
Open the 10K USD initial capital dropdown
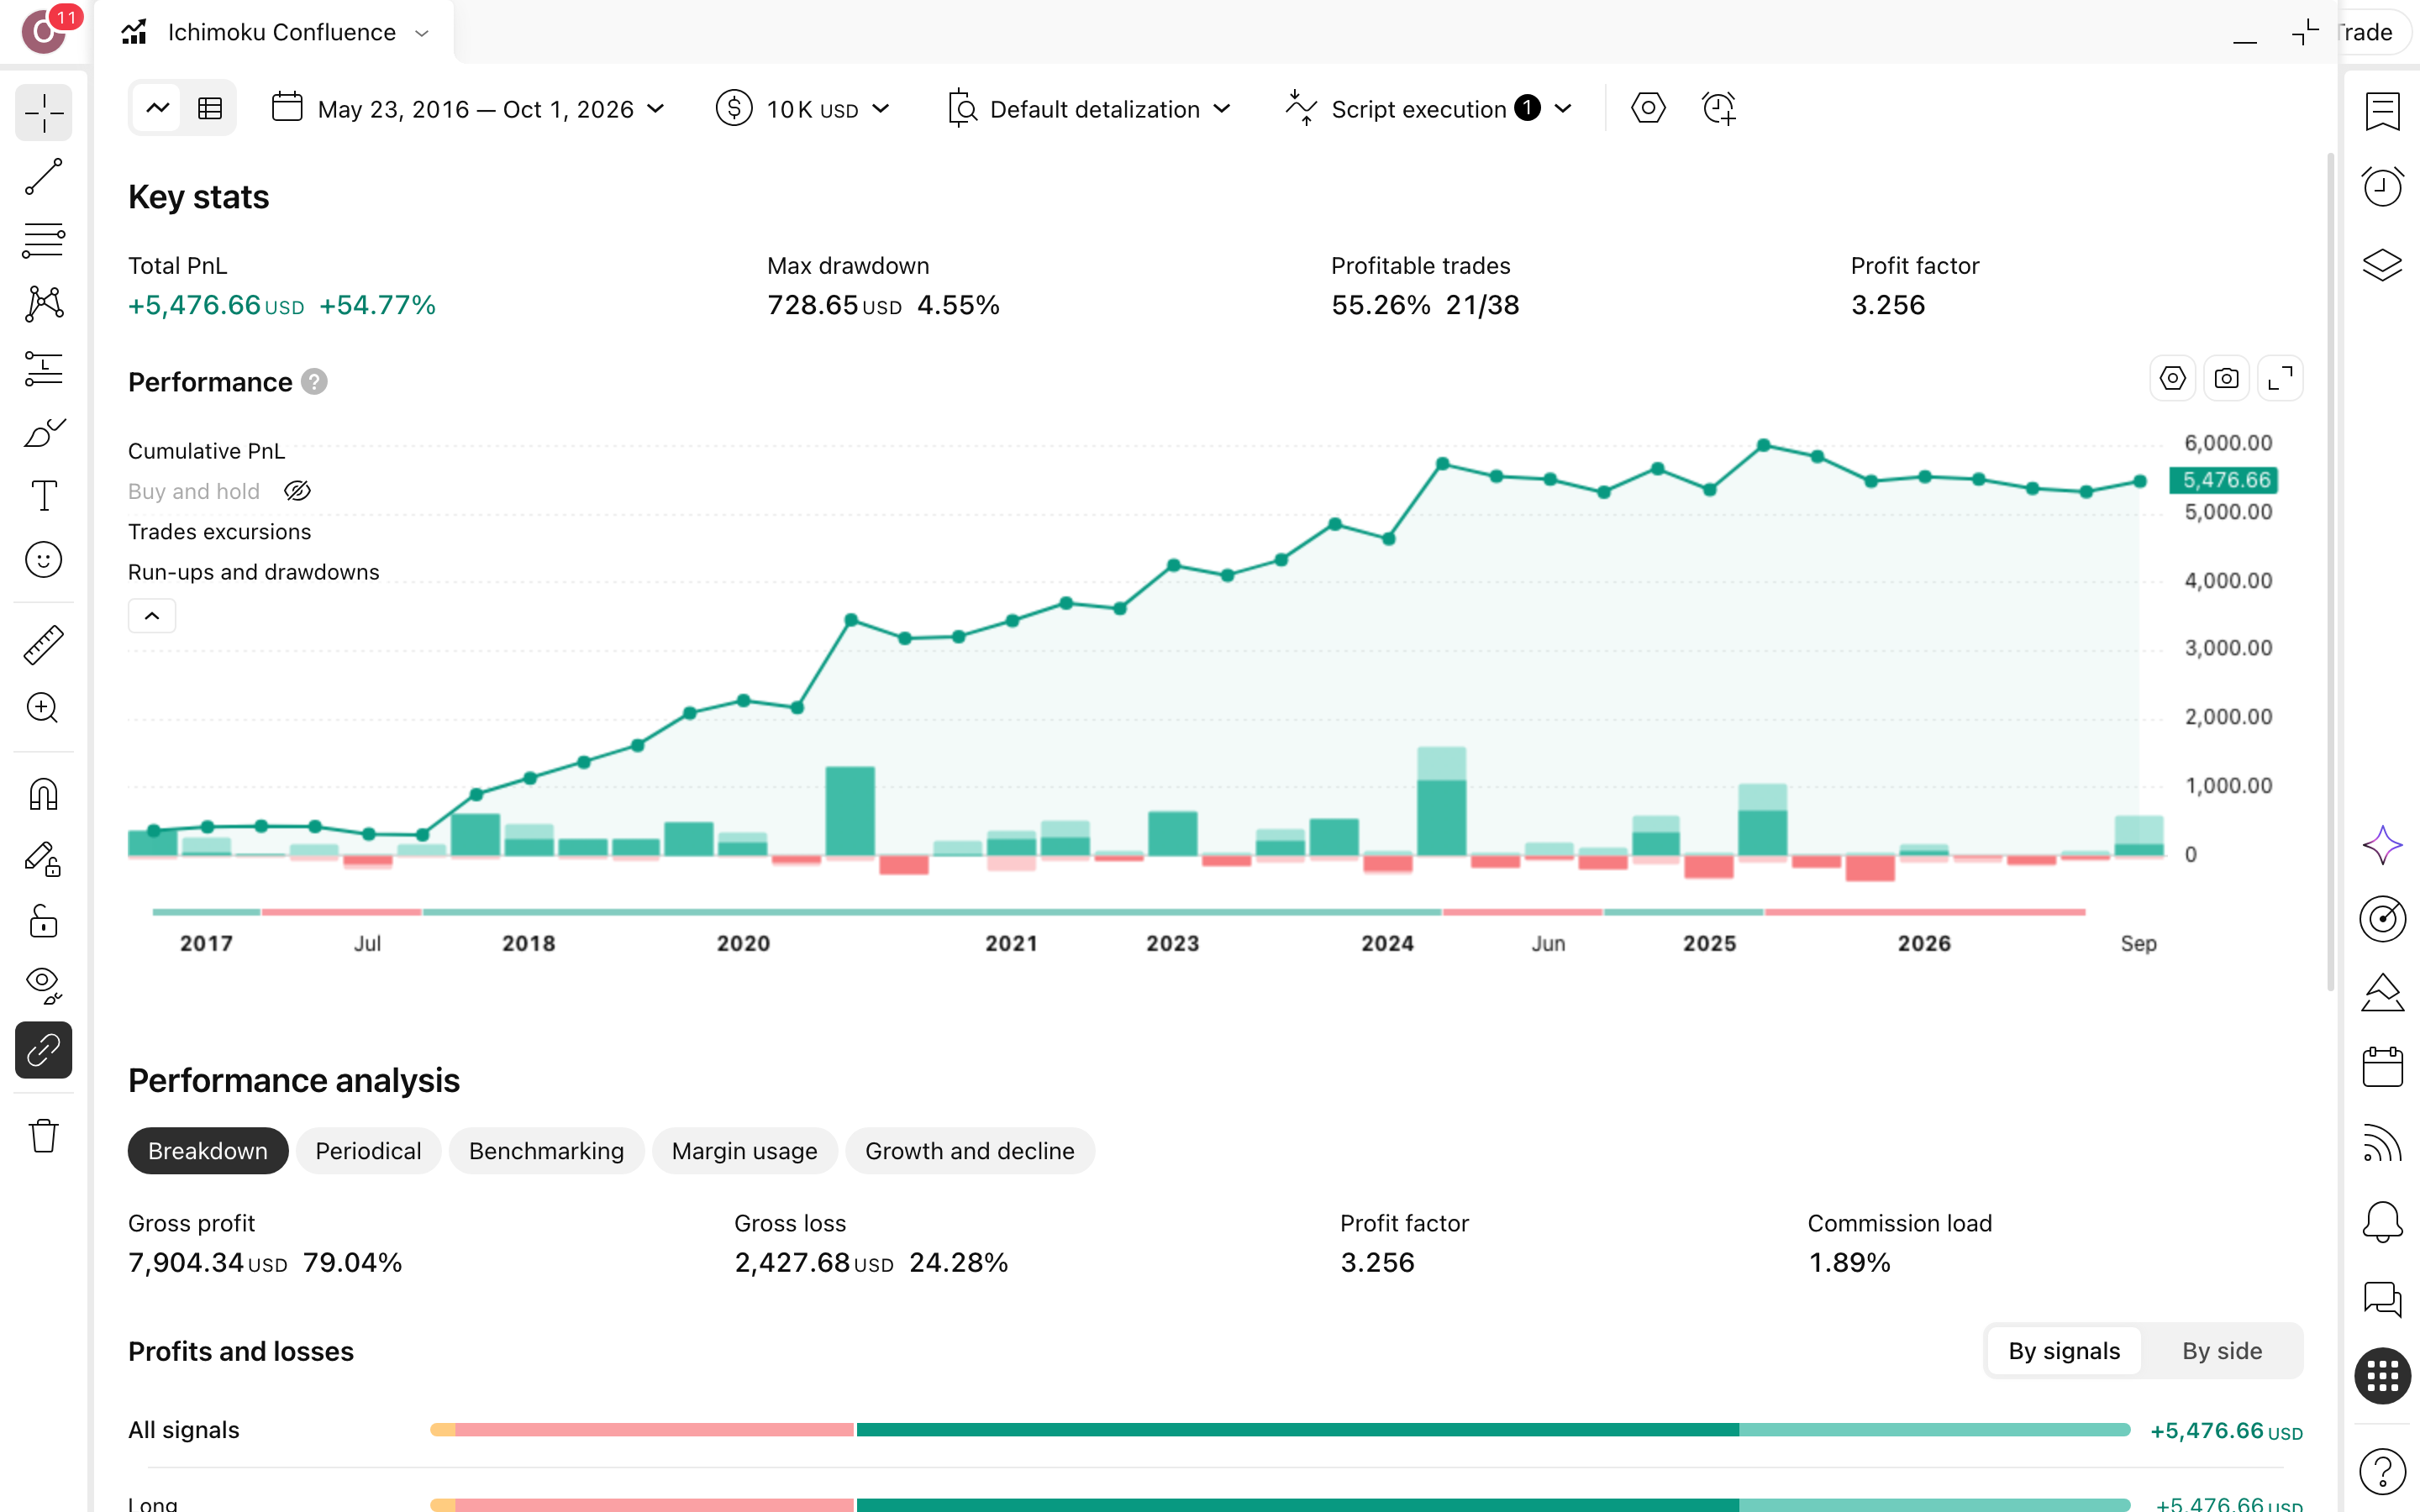click(803, 108)
